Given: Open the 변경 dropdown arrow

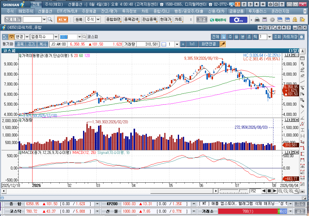Looking at the screenshot, I should tap(27, 37).
